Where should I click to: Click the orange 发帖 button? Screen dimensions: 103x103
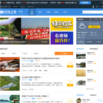coord(64,54)
